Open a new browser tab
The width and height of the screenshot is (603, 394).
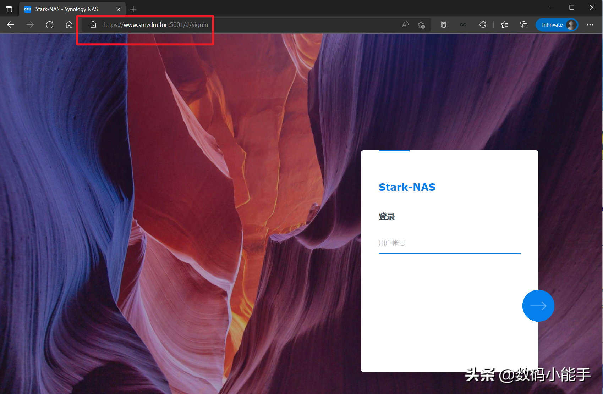[x=133, y=9]
